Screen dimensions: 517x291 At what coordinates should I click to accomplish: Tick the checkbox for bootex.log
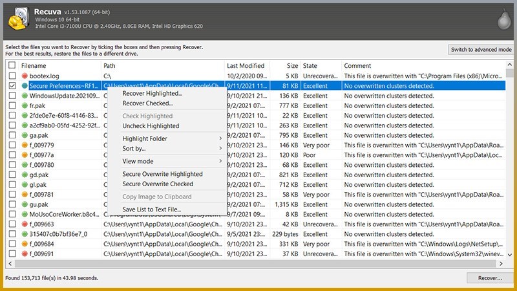12,76
